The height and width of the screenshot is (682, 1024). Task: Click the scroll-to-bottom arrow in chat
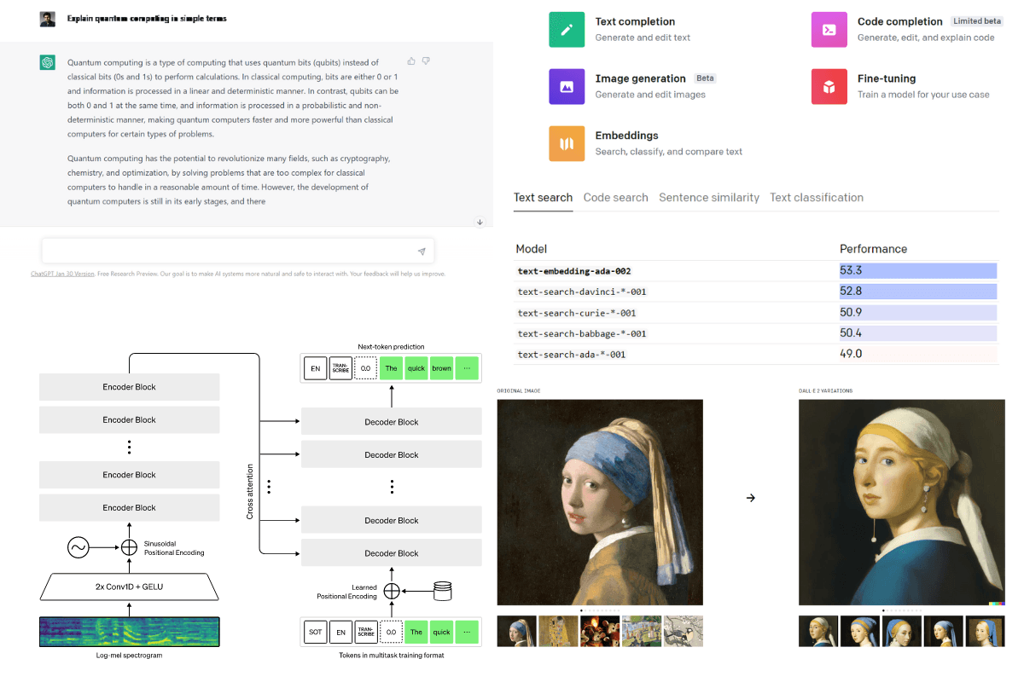pos(480,222)
